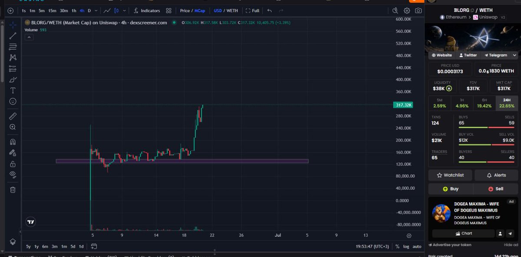This screenshot has width=521, height=257.
Task: Select the chart patterns tool
Action: (x=13, y=58)
